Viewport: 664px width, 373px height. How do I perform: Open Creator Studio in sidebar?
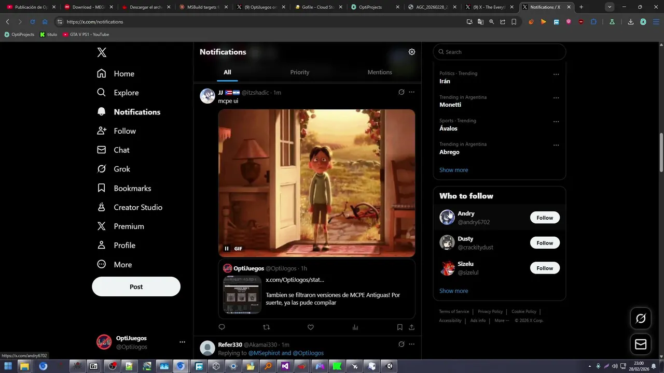point(130,207)
